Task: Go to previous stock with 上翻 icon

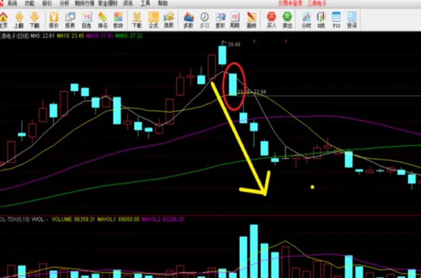Action: [x=19, y=19]
